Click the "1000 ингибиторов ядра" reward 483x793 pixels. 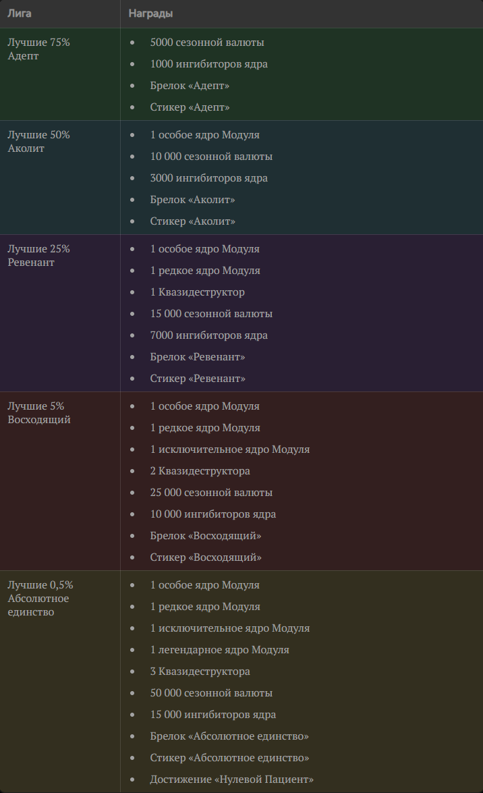click(208, 64)
